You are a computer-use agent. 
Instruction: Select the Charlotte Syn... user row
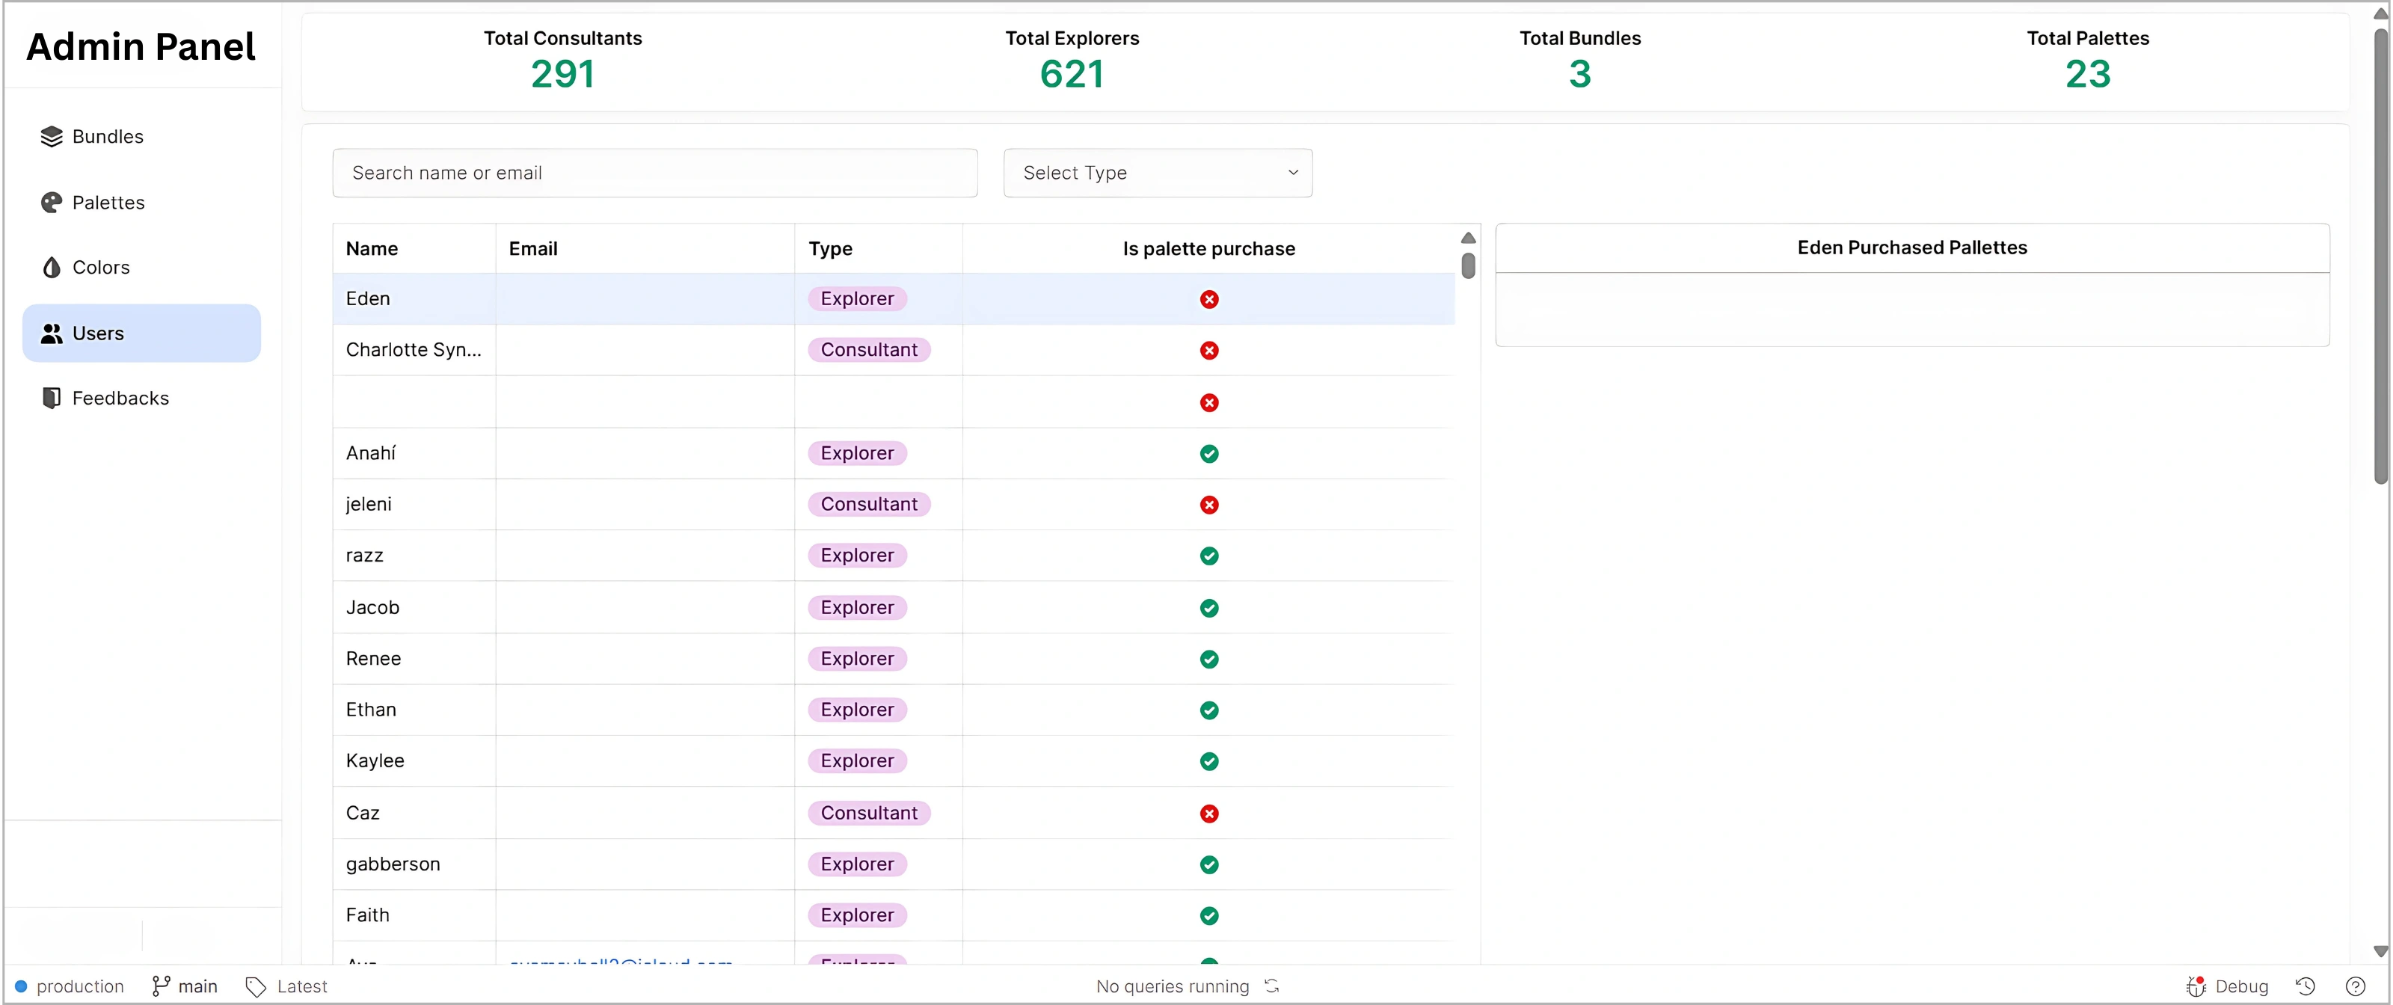414,350
